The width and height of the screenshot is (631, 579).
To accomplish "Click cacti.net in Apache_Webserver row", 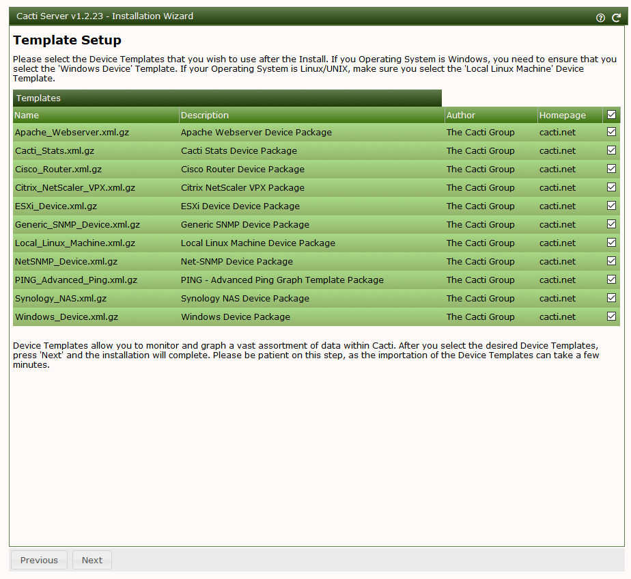I will coord(557,132).
